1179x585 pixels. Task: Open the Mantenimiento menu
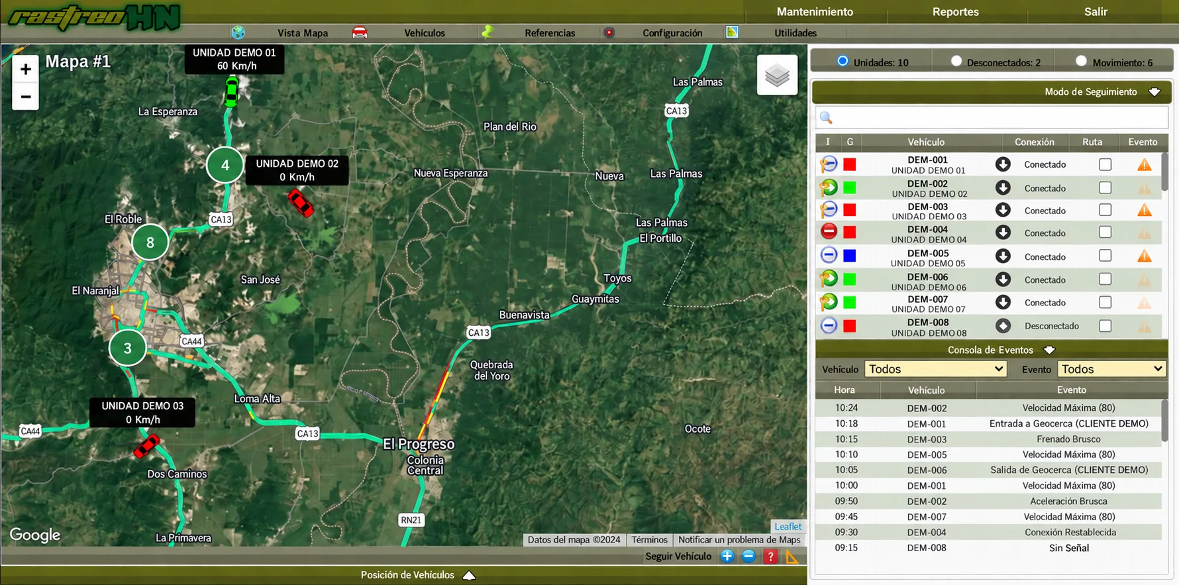point(815,12)
